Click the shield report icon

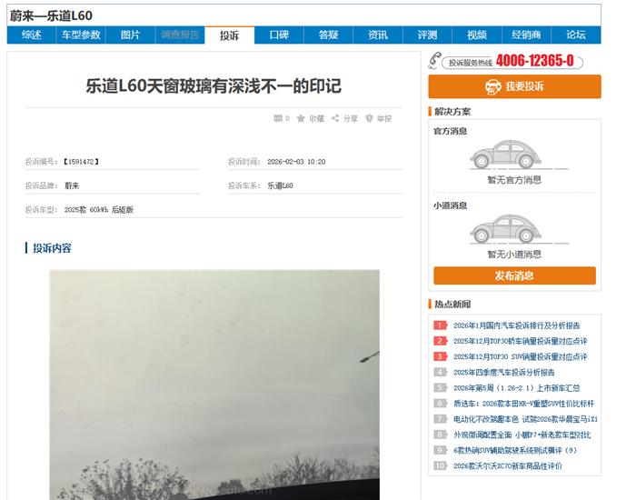[369, 118]
